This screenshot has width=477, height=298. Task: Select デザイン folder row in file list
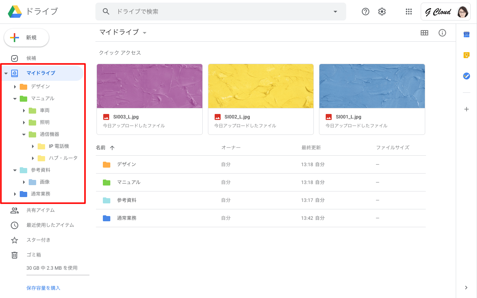261,164
